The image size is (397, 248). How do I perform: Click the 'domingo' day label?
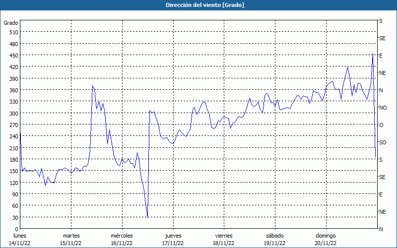[326, 236]
